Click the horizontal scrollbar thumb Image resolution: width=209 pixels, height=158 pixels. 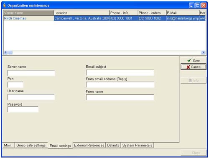point(10,52)
